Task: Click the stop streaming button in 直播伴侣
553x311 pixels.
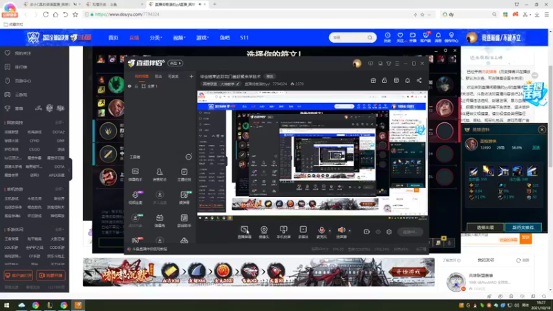Action: (410, 232)
